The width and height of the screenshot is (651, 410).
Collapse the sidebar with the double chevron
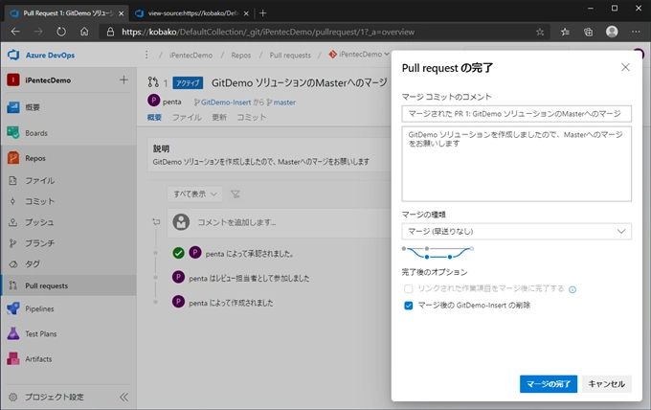123,398
